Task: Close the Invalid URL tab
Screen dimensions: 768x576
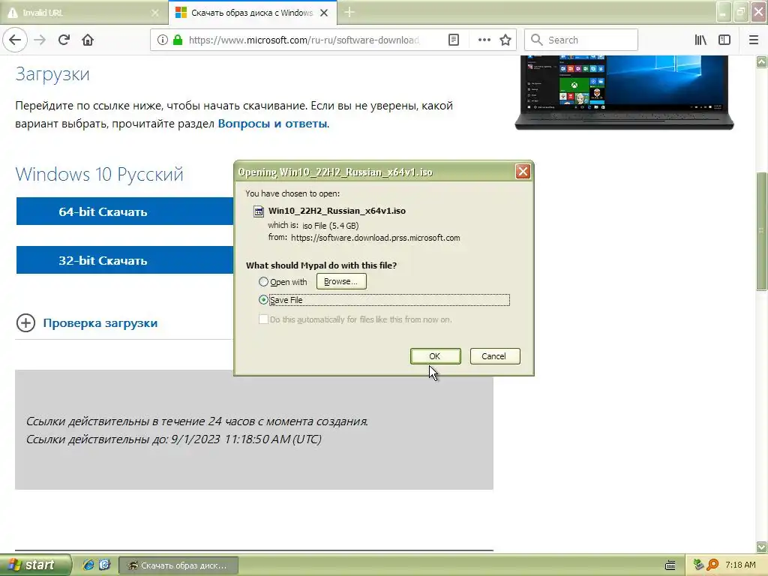Action: pos(154,13)
